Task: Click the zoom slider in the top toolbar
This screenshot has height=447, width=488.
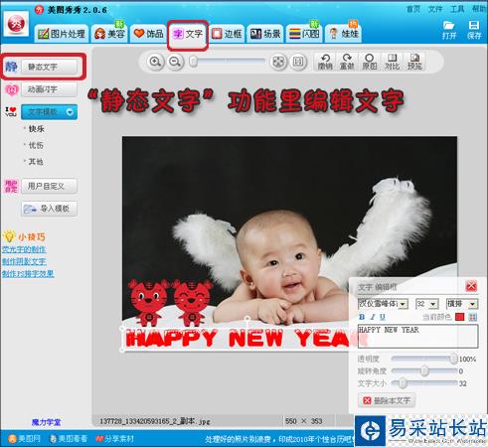Action: click(228, 62)
